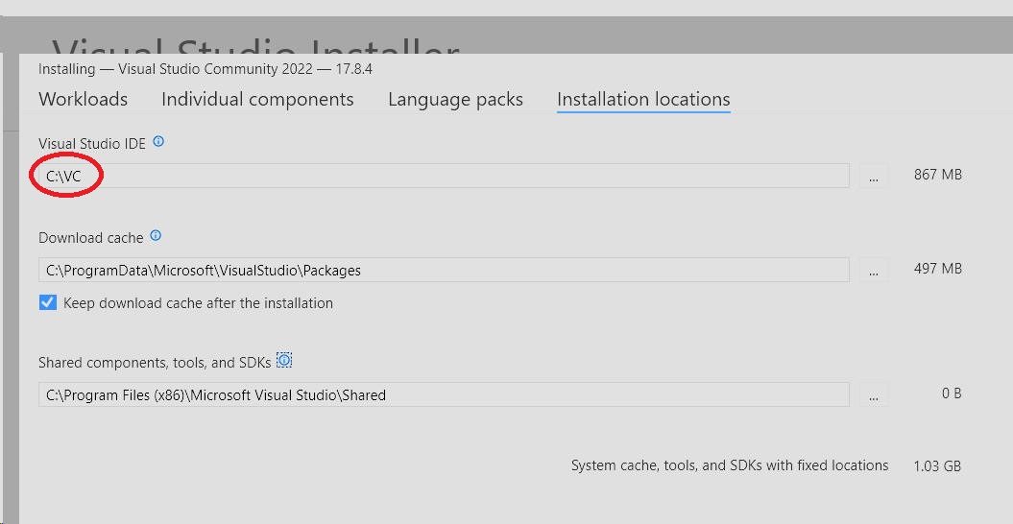Click browse button for Shared components path
This screenshot has height=524, width=1013.
click(874, 394)
